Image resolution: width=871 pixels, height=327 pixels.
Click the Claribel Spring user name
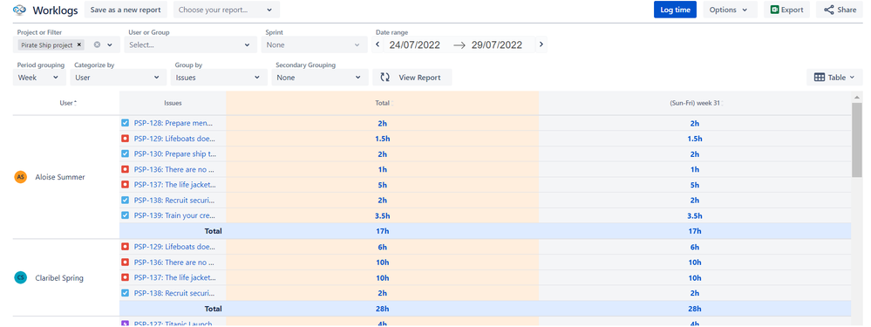[59, 277]
